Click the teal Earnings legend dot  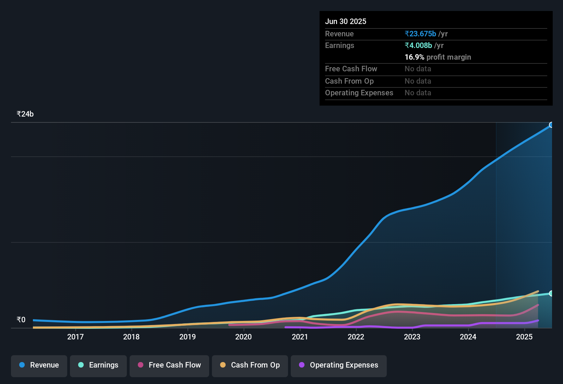point(81,365)
